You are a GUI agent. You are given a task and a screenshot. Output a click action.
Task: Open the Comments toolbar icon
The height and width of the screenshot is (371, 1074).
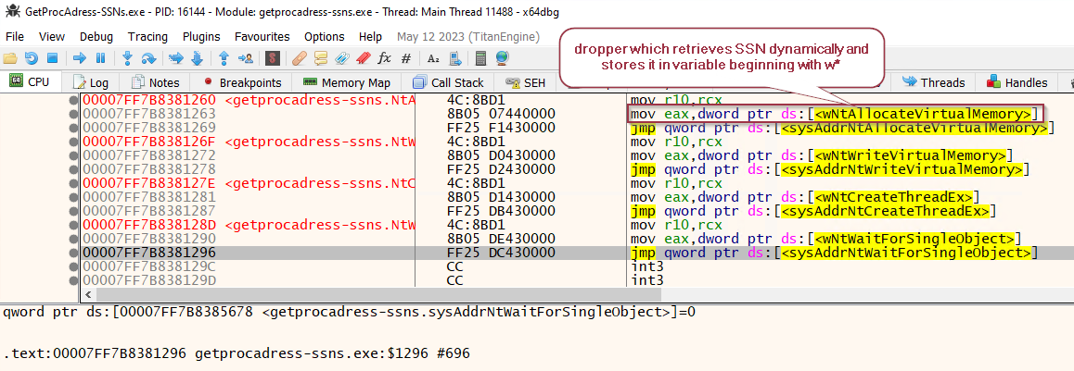(321, 59)
